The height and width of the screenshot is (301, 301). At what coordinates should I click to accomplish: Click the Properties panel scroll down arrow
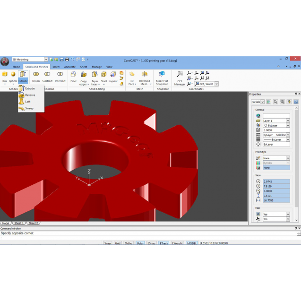(x=297, y=220)
